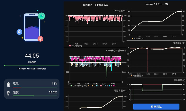Click the CPU 性能 (%) chart title

click(120, 11)
